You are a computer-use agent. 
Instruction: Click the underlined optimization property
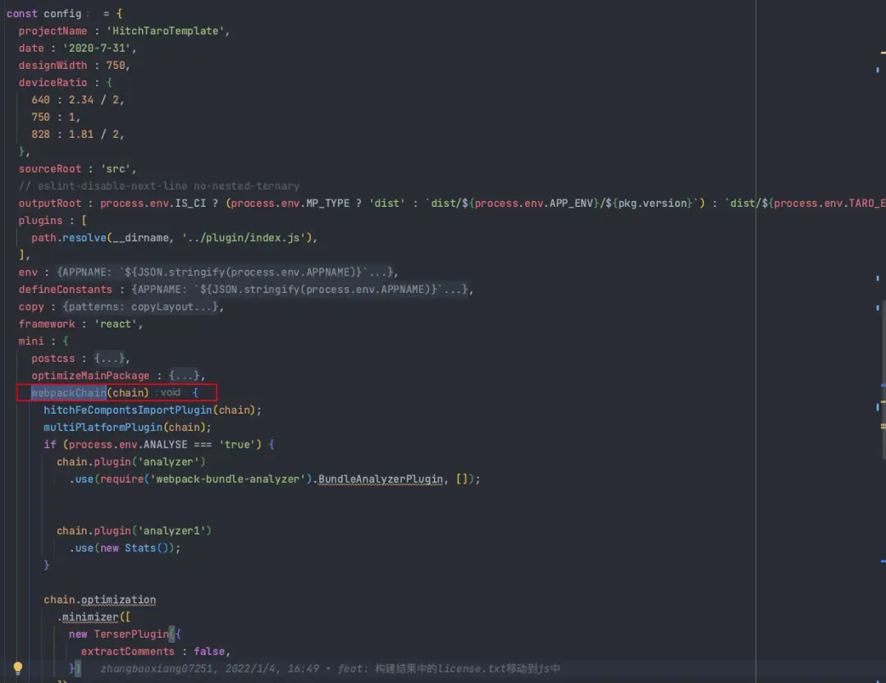click(118, 600)
